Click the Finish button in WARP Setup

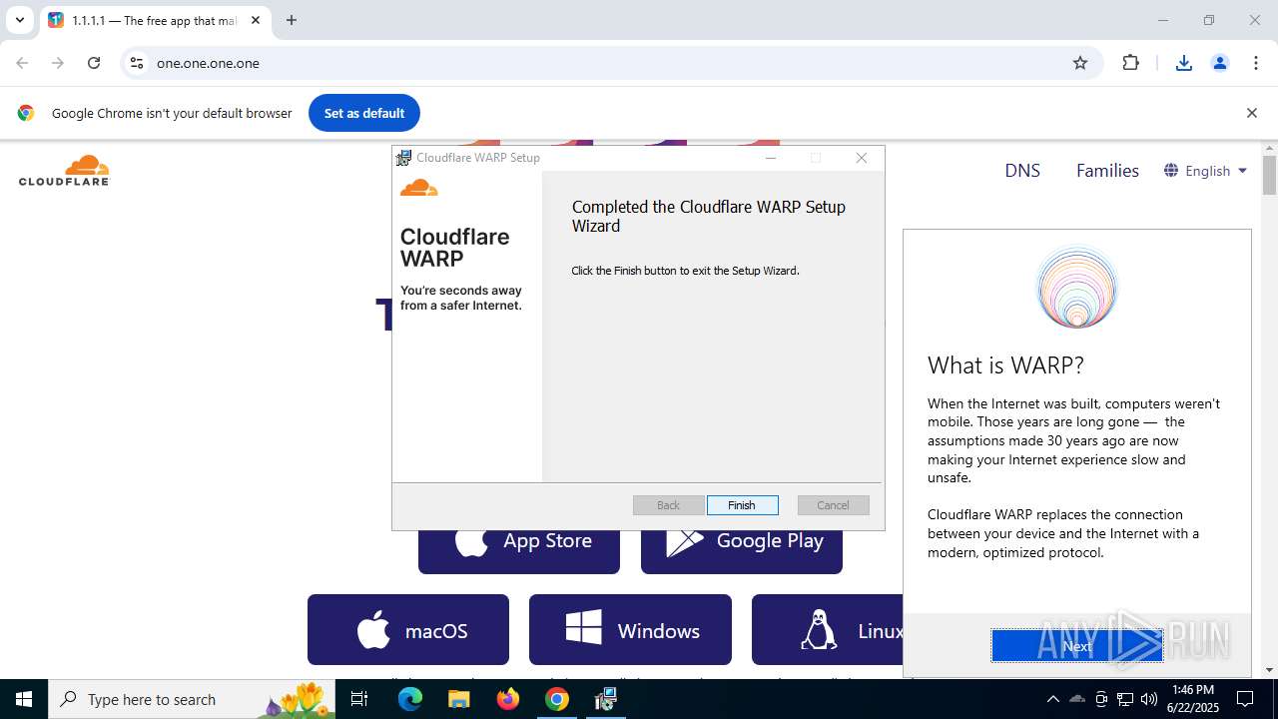(x=742, y=505)
